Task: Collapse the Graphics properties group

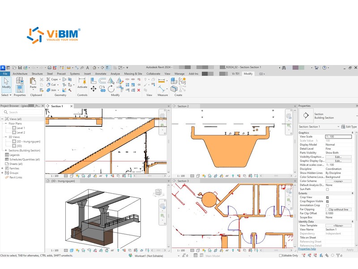Action: [x=352, y=133]
